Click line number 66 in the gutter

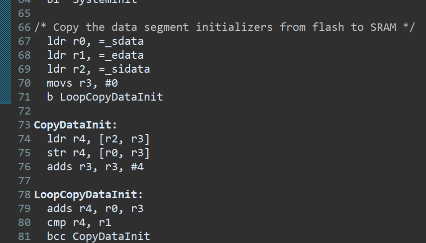[24, 27]
